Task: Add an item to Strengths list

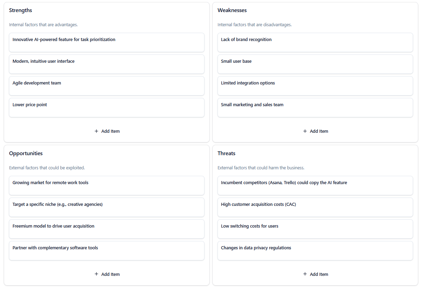Action: click(x=107, y=131)
